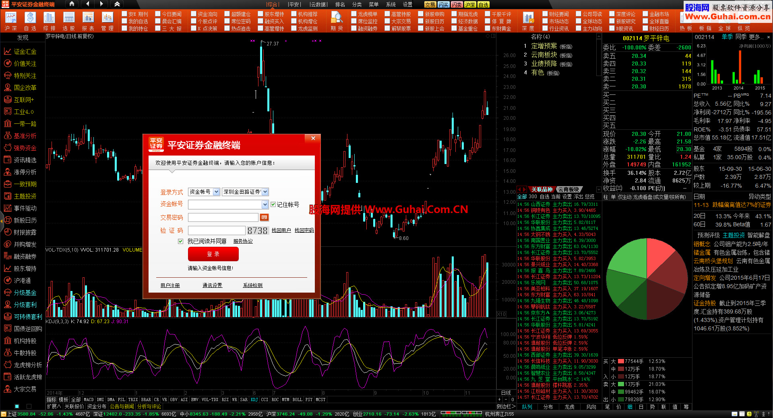Navigate back with the left arrow
Image resolution: width=773 pixels, height=418 pixels.
[x=88, y=4]
